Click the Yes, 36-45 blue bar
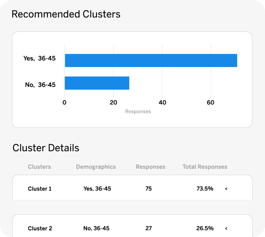Viewport: 265px width, 237px height. [151, 60]
